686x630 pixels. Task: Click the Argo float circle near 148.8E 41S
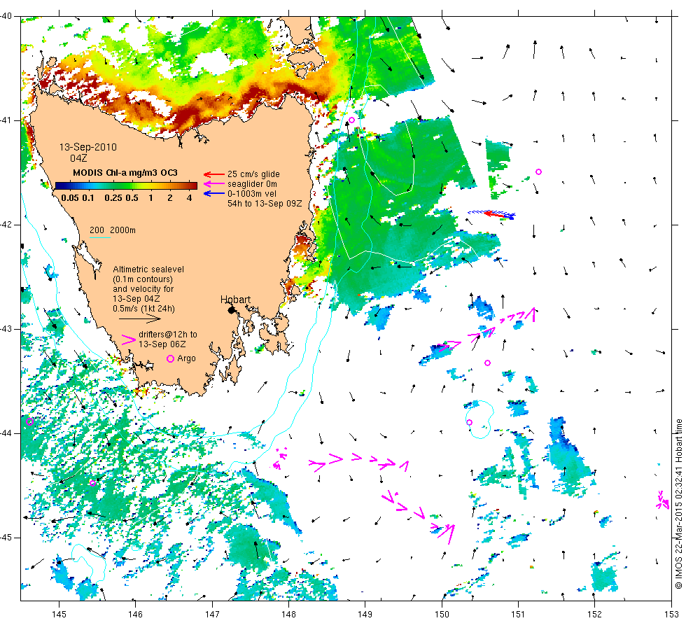(351, 120)
